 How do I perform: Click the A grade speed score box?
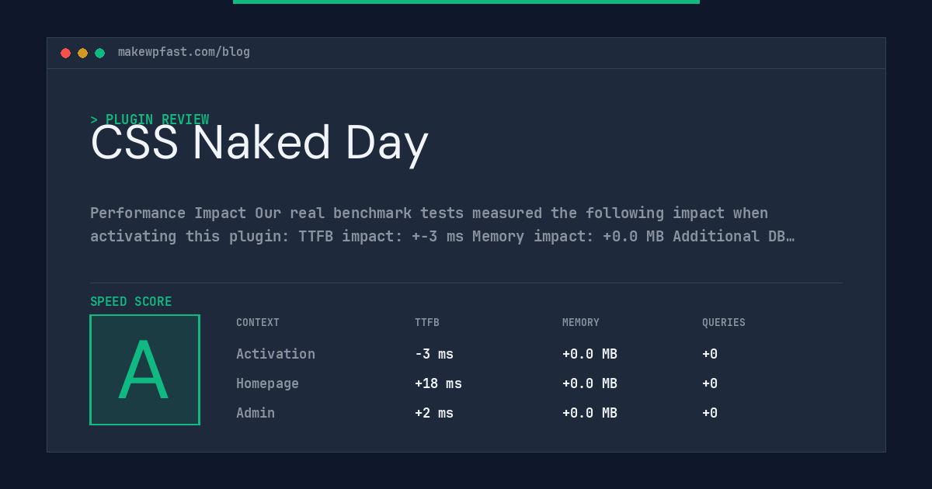click(x=144, y=369)
